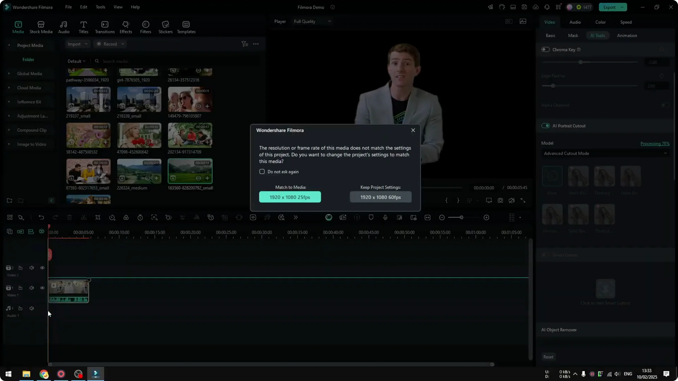
Task: Open the Effects panel
Action: coord(126,27)
